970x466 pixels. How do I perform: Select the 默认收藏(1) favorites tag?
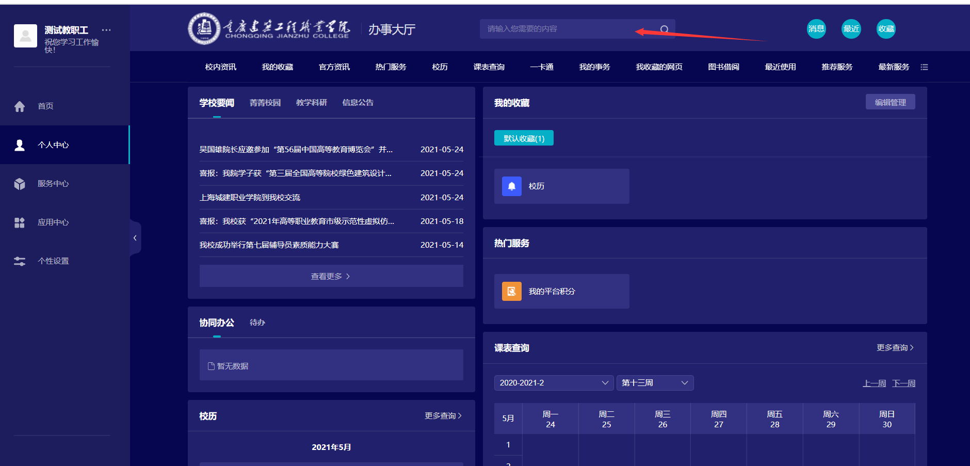pos(524,138)
